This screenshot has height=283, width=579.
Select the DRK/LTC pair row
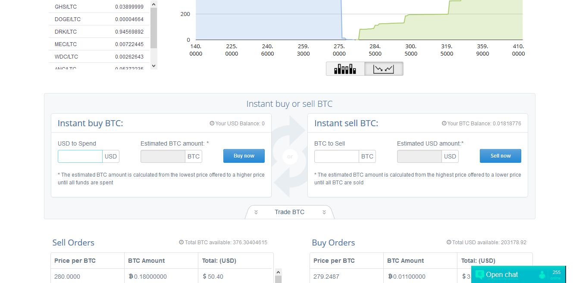(99, 32)
